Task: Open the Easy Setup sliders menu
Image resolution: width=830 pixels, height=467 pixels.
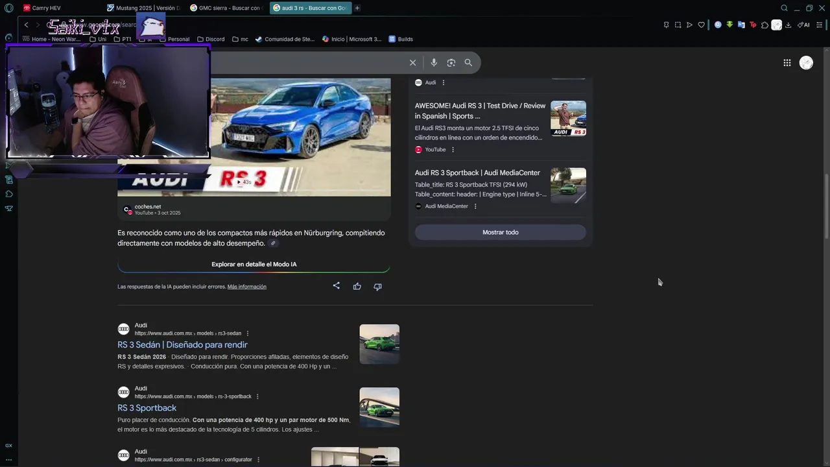Action: point(820,25)
